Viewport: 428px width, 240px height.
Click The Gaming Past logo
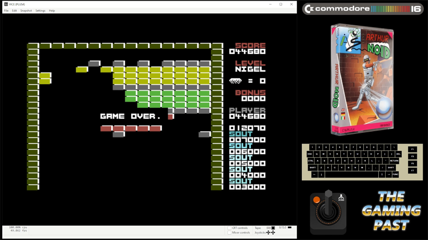(x=391, y=211)
